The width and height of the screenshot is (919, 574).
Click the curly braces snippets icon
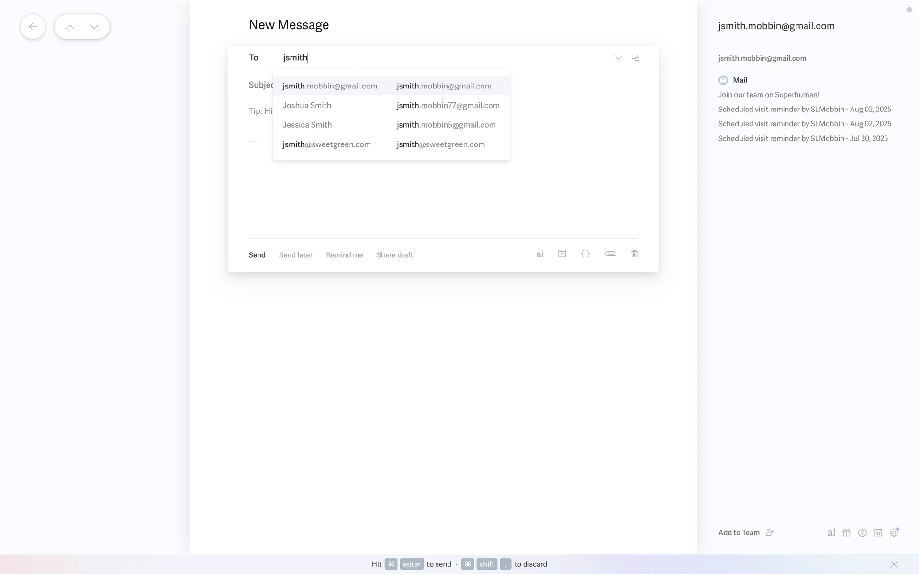coord(585,254)
